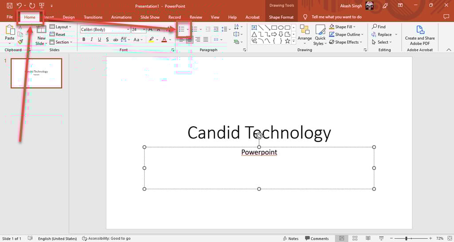Select slide 1 thumbnail in panel
Screen dimensions: 454x242
tap(36, 73)
